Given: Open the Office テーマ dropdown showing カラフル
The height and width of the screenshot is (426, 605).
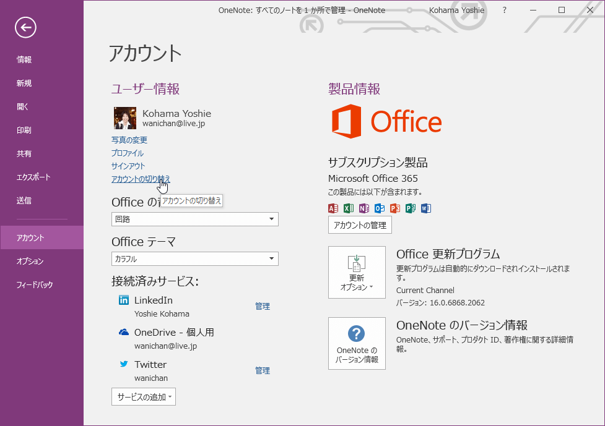Looking at the screenshot, I should click(x=195, y=259).
